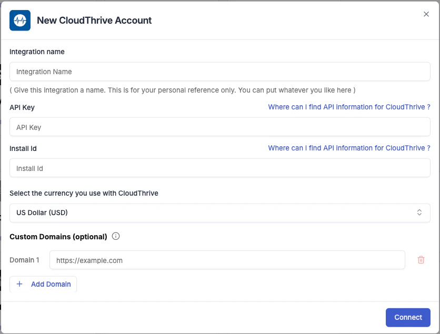Click the 'API Key' field label

pyautogui.click(x=22, y=107)
